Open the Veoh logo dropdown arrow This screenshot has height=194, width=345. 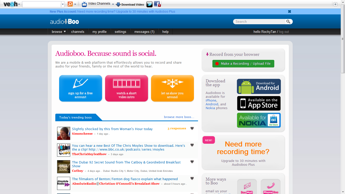[x=19, y=4]
